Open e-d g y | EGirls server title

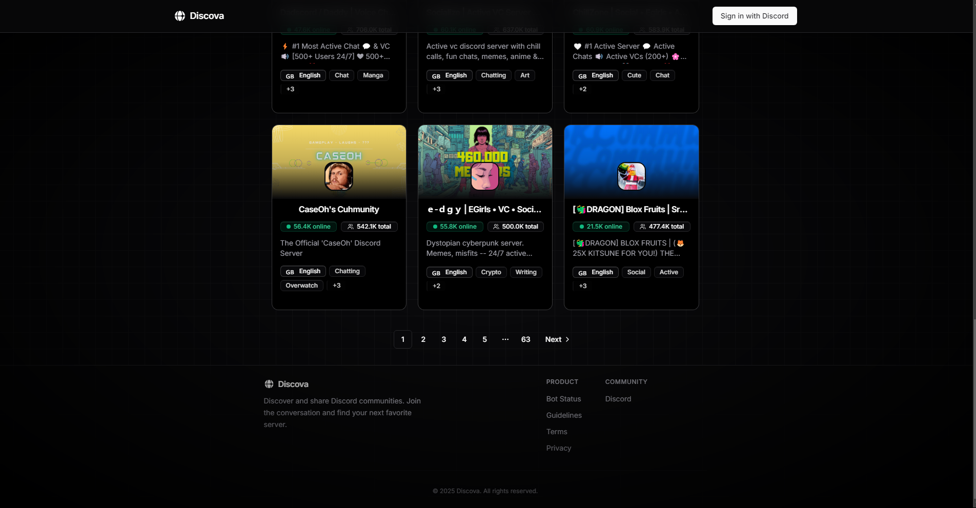(x=485, y=209)
